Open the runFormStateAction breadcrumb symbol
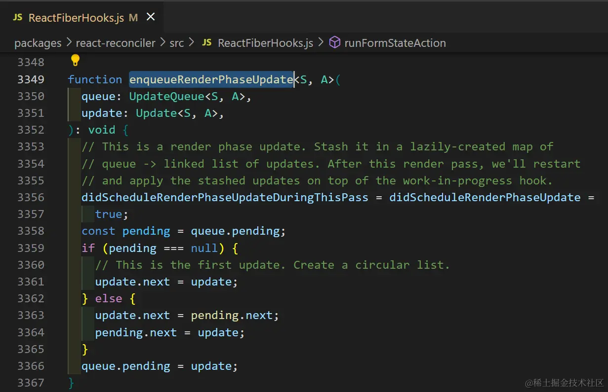 [395, 43]
